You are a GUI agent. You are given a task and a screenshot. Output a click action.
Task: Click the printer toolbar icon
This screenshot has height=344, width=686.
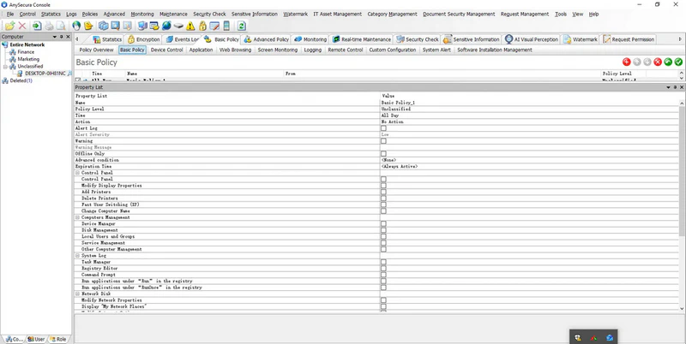click(50, 26)
